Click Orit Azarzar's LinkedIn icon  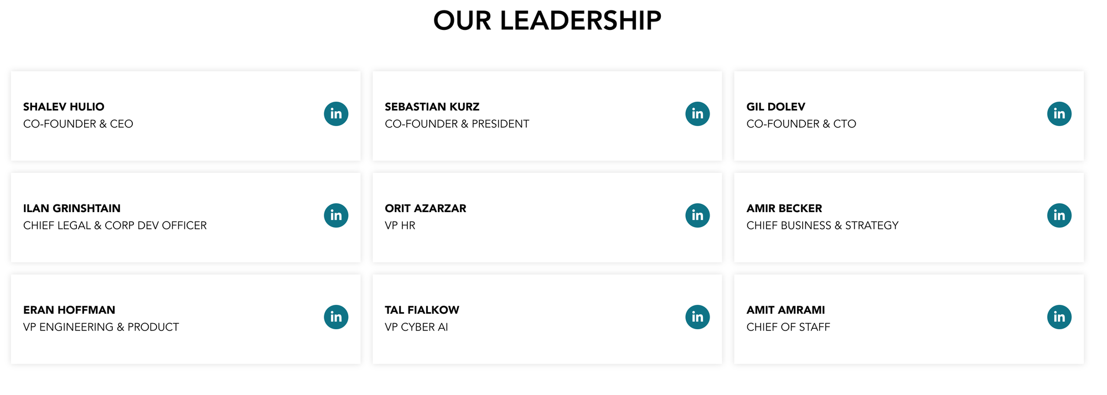tap(697, 215)
